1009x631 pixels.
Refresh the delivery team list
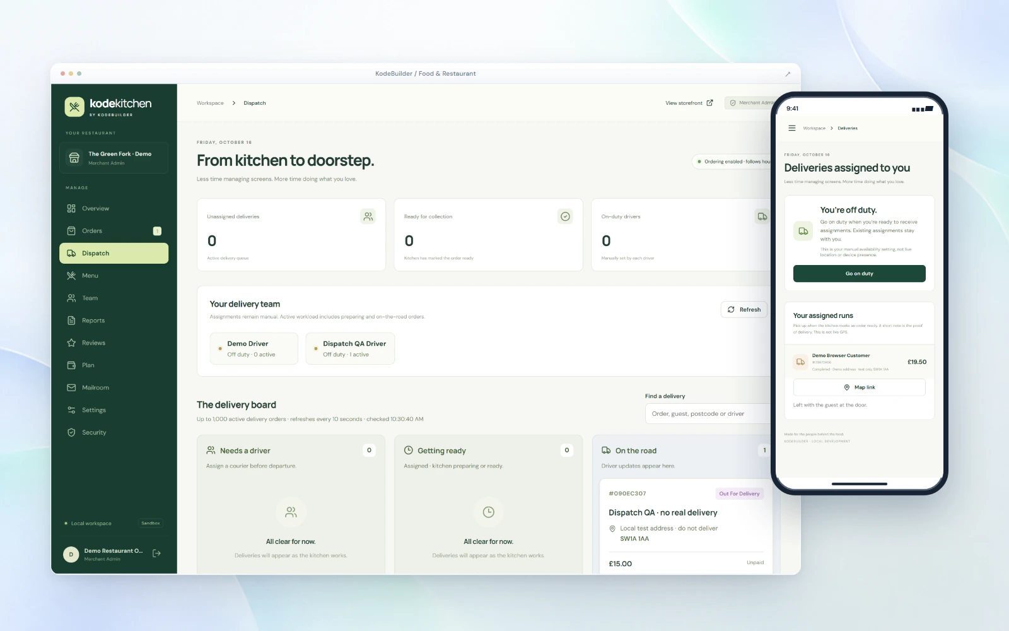[x=744, y=309]
